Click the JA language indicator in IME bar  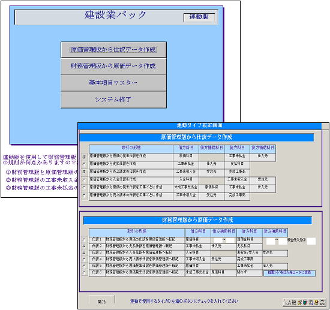coord(289,302)
